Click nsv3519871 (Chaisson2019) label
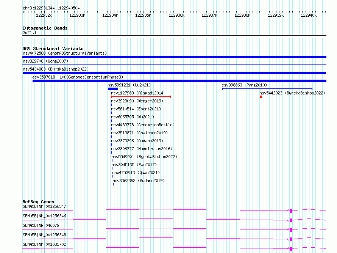The width and height of the screenshot is (337, 253). tap(139, 133)
